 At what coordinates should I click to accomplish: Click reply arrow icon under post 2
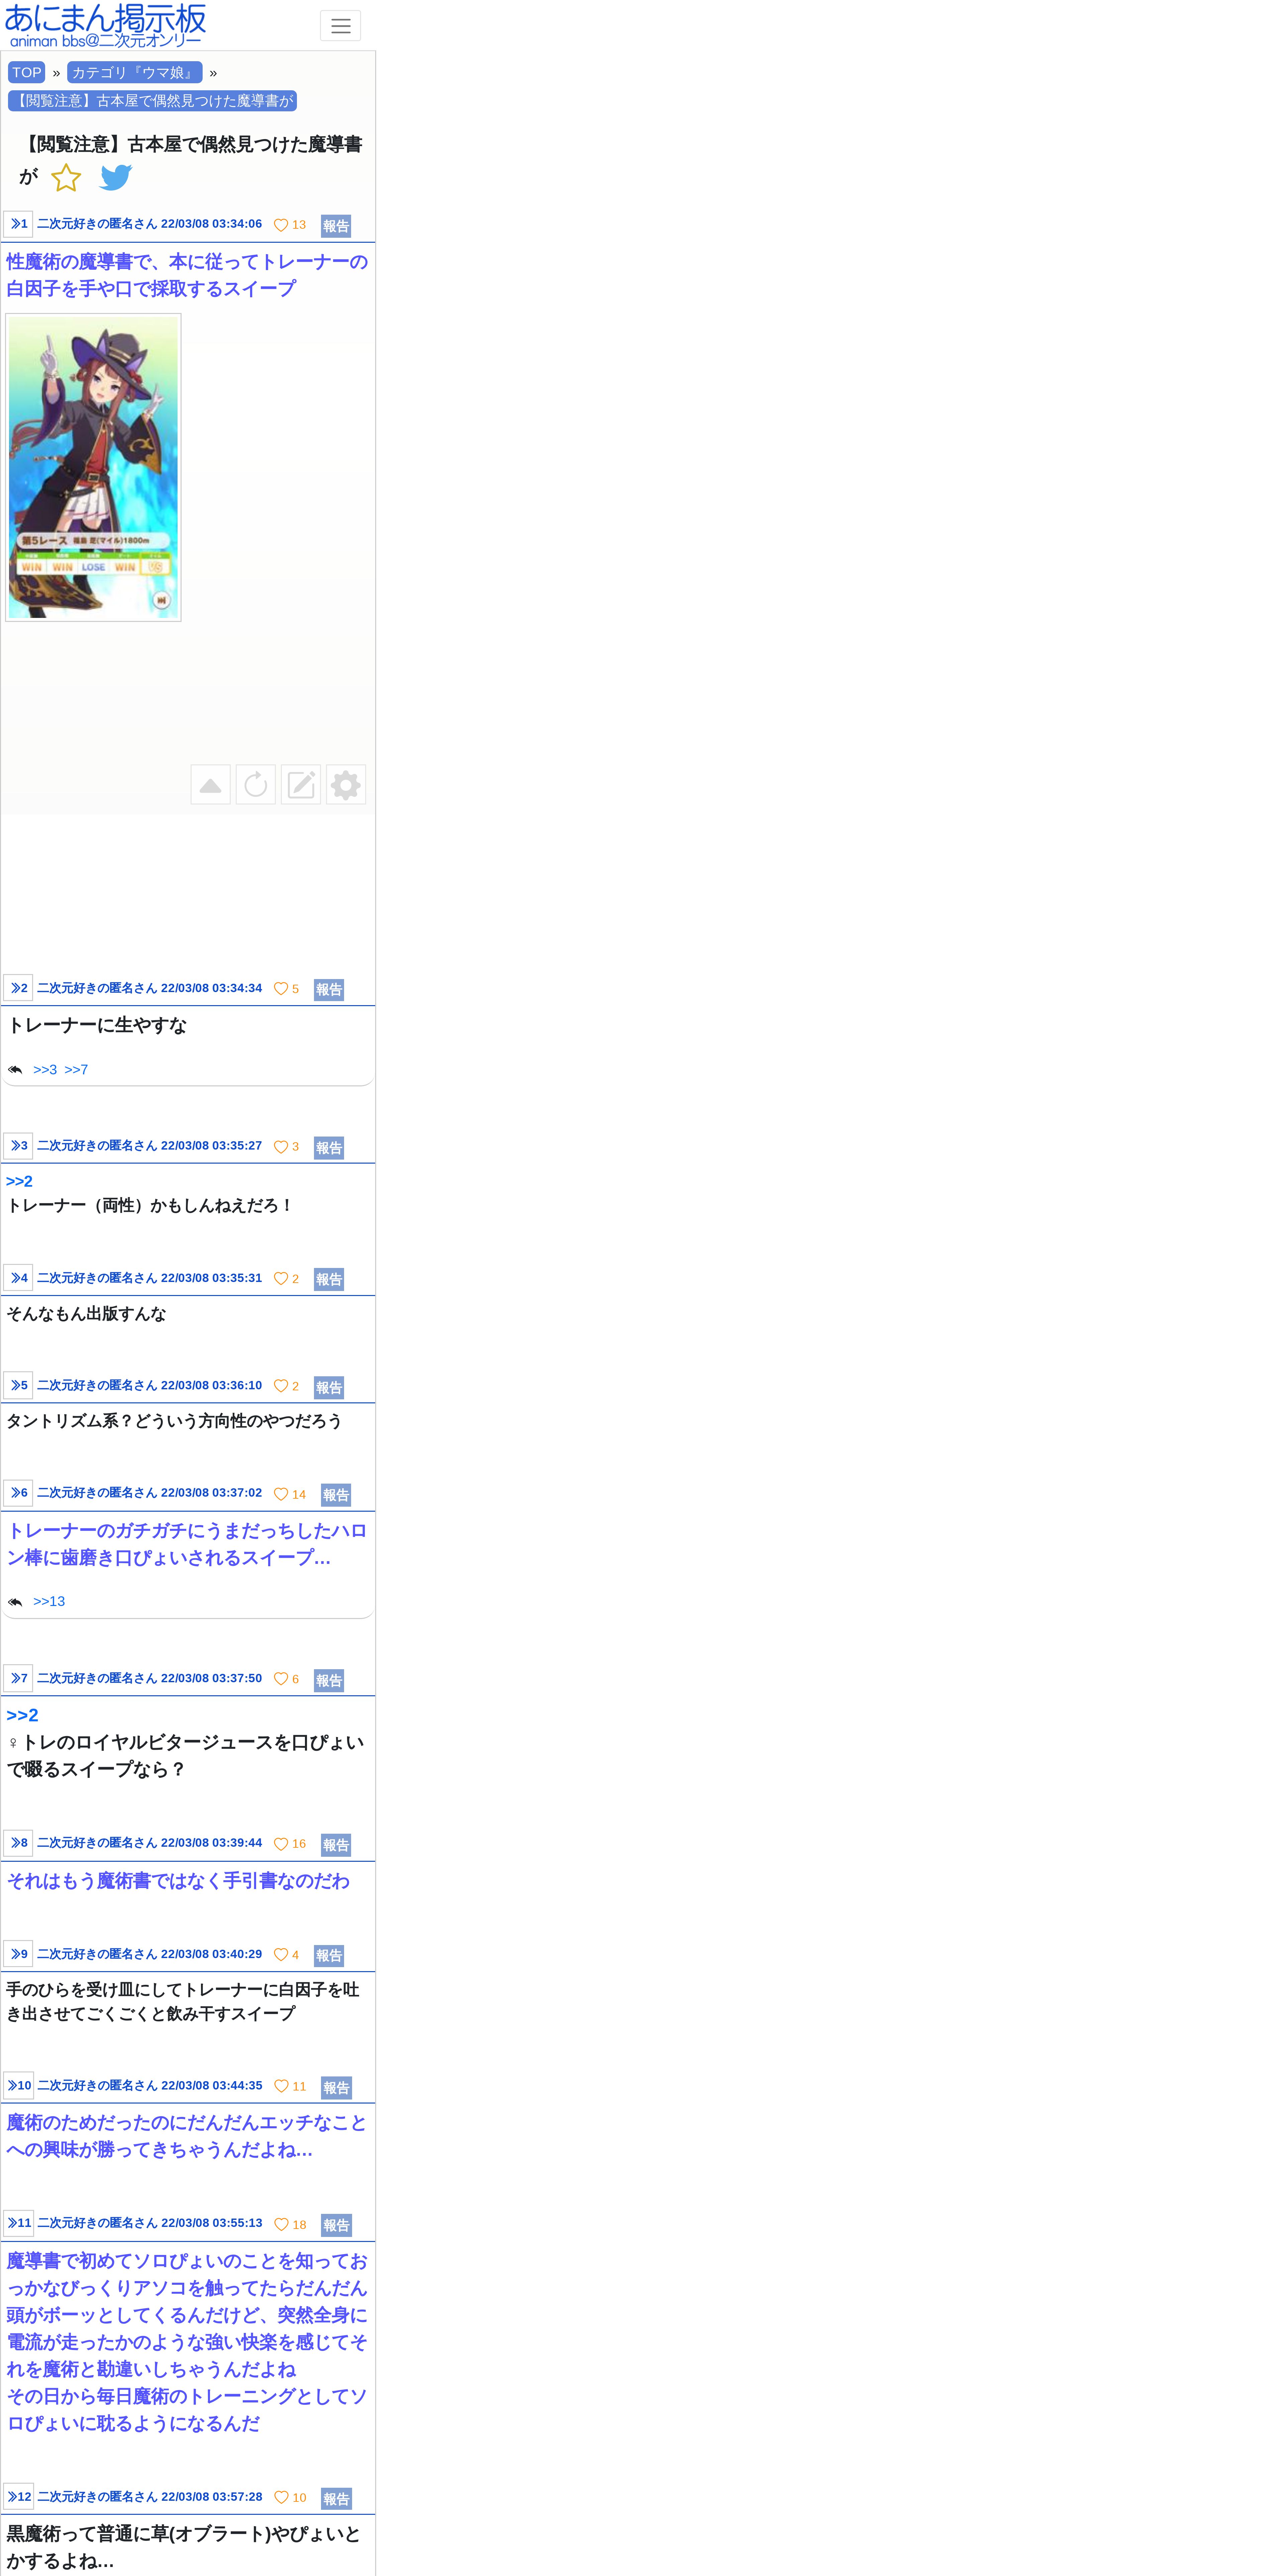tap(15, 1070)
